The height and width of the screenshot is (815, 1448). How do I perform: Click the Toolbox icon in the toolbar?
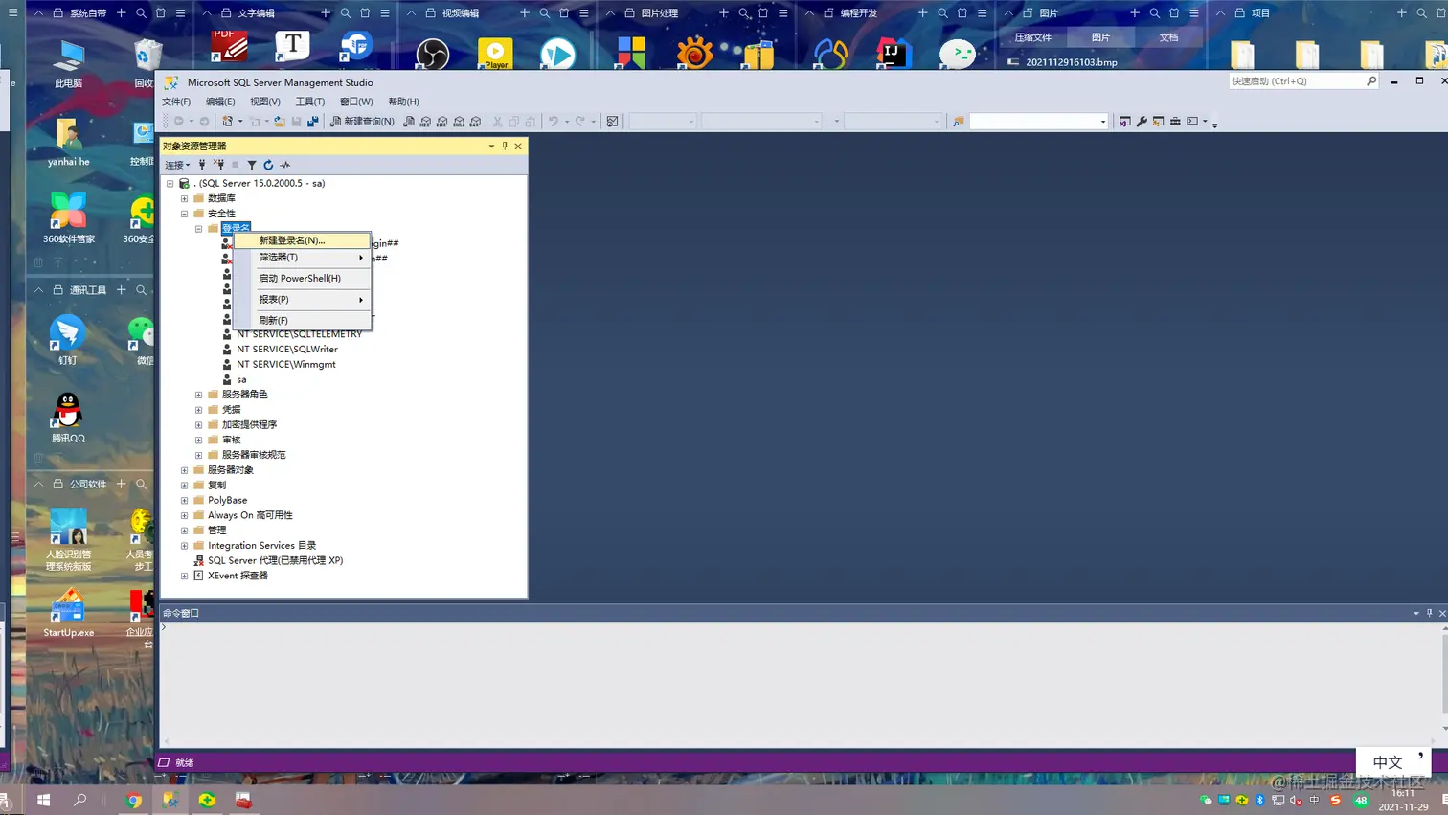1175,122
